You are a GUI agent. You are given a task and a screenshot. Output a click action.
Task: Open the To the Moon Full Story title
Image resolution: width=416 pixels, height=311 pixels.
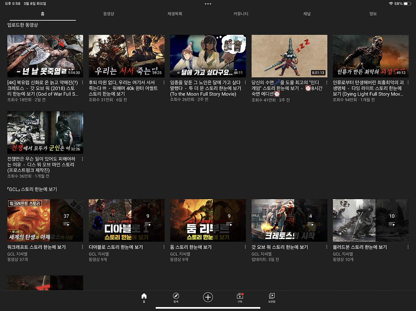pyautogui.click(x=206, y=88)
